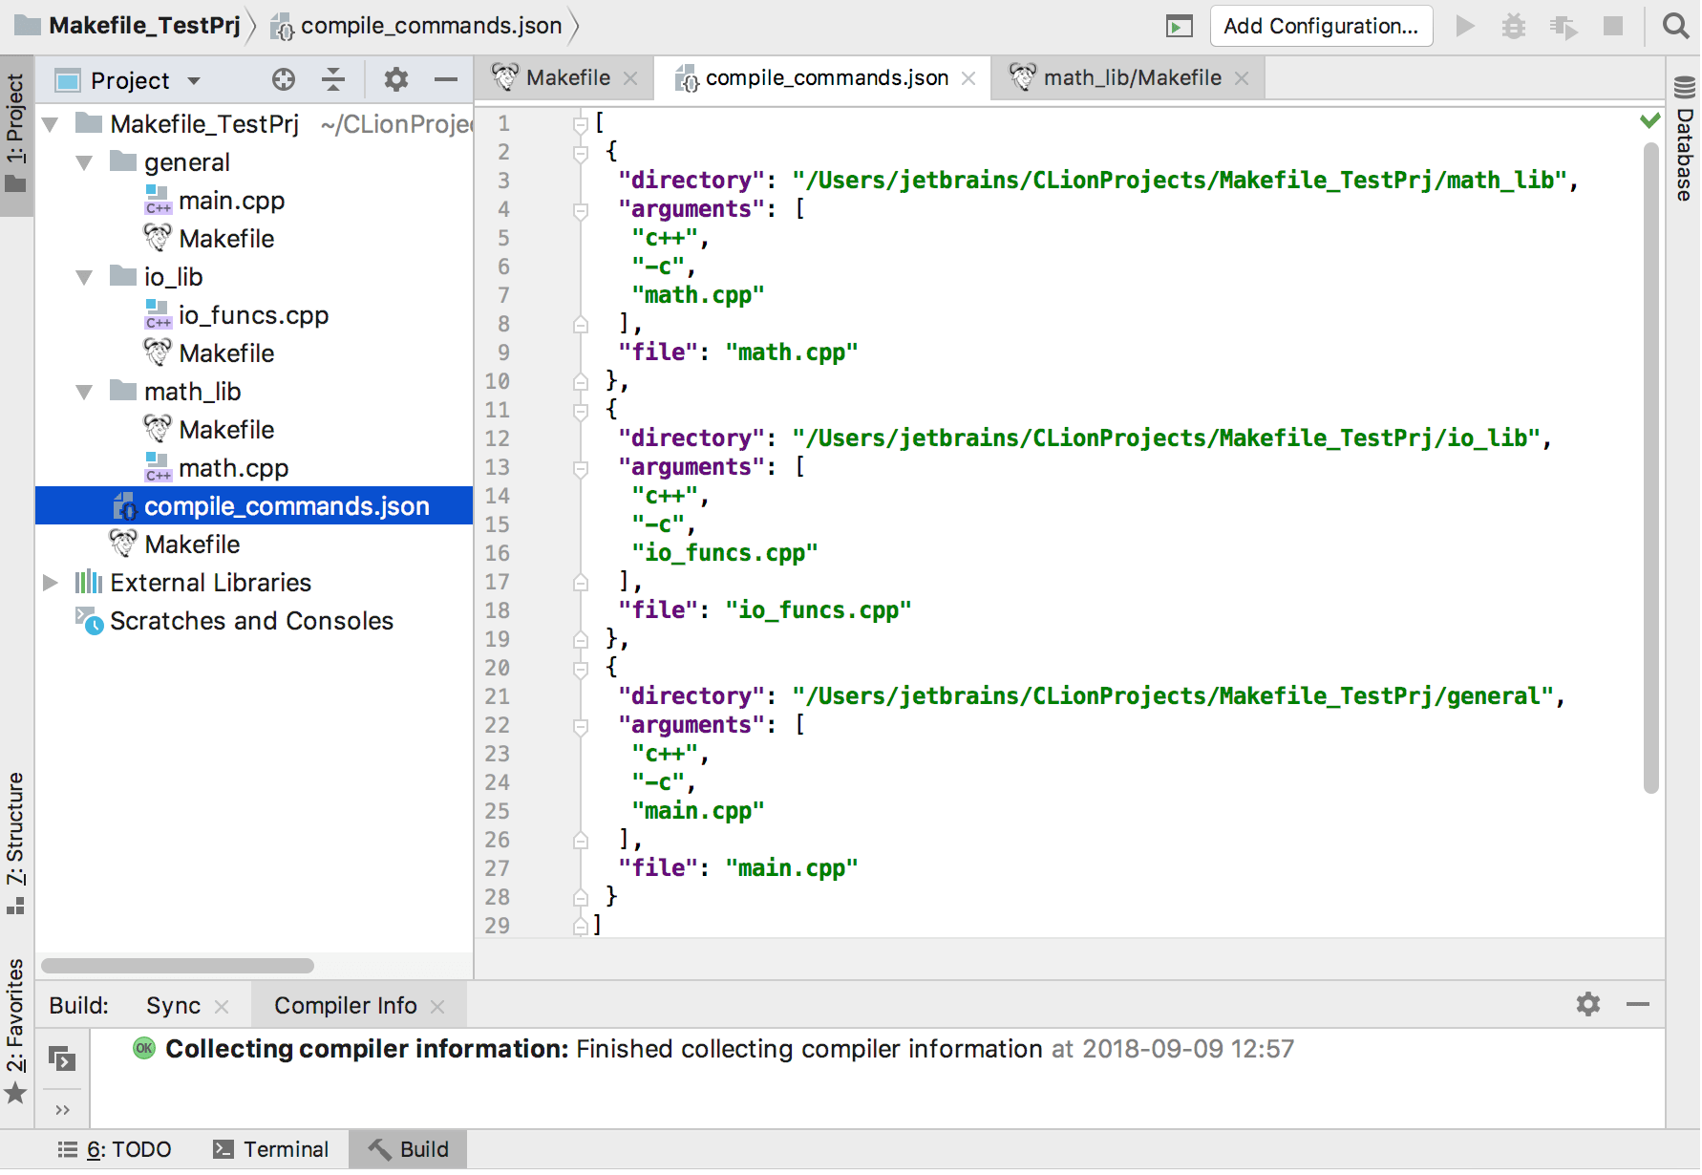Click the Run Anything icon in top toolbar
This screenshot has width=1702, height=1175.
tap(1180, 27)
